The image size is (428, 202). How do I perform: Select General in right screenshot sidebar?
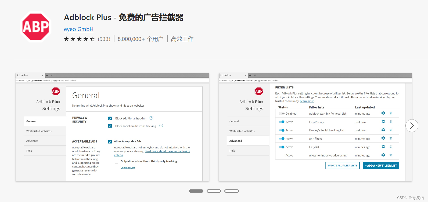(x=248, y=121)
